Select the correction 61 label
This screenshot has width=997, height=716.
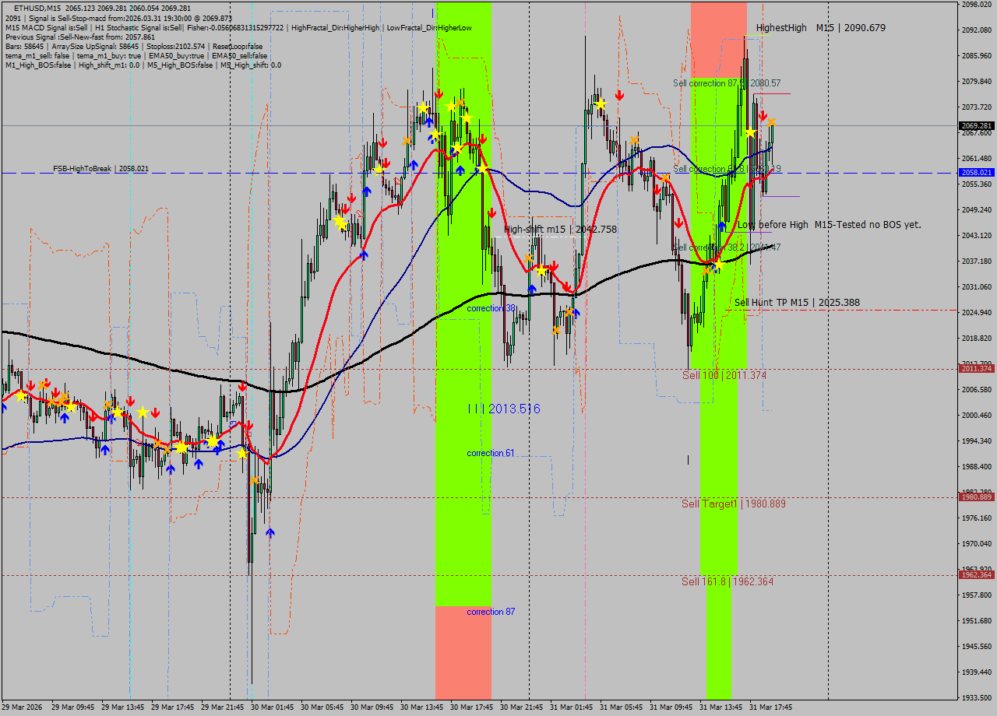tap(490, 453)
